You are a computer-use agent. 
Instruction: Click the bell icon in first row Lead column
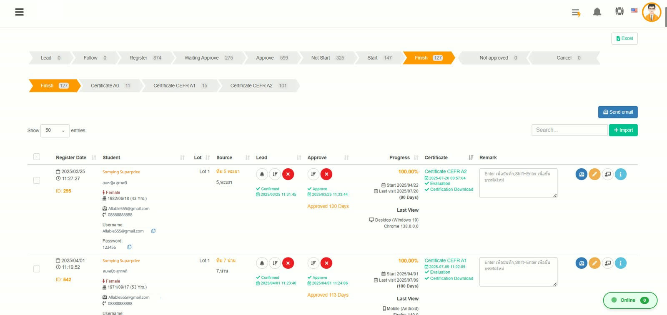262,174
